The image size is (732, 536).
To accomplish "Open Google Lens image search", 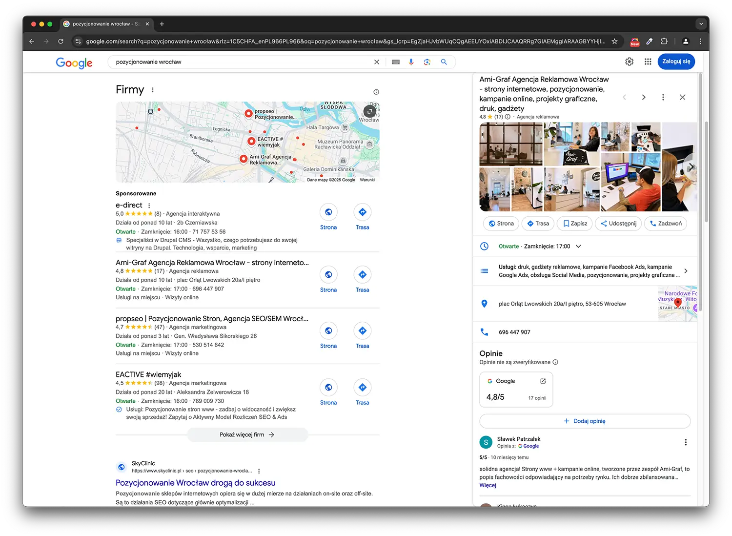I will coord(427,62).
